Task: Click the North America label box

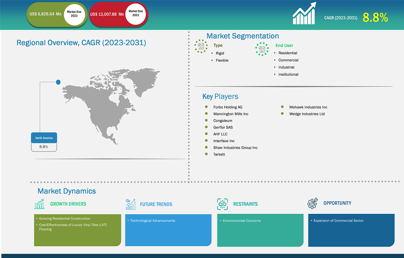Action: (44, 138)
